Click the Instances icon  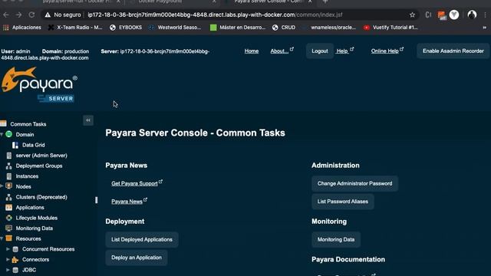pos(8,176)
